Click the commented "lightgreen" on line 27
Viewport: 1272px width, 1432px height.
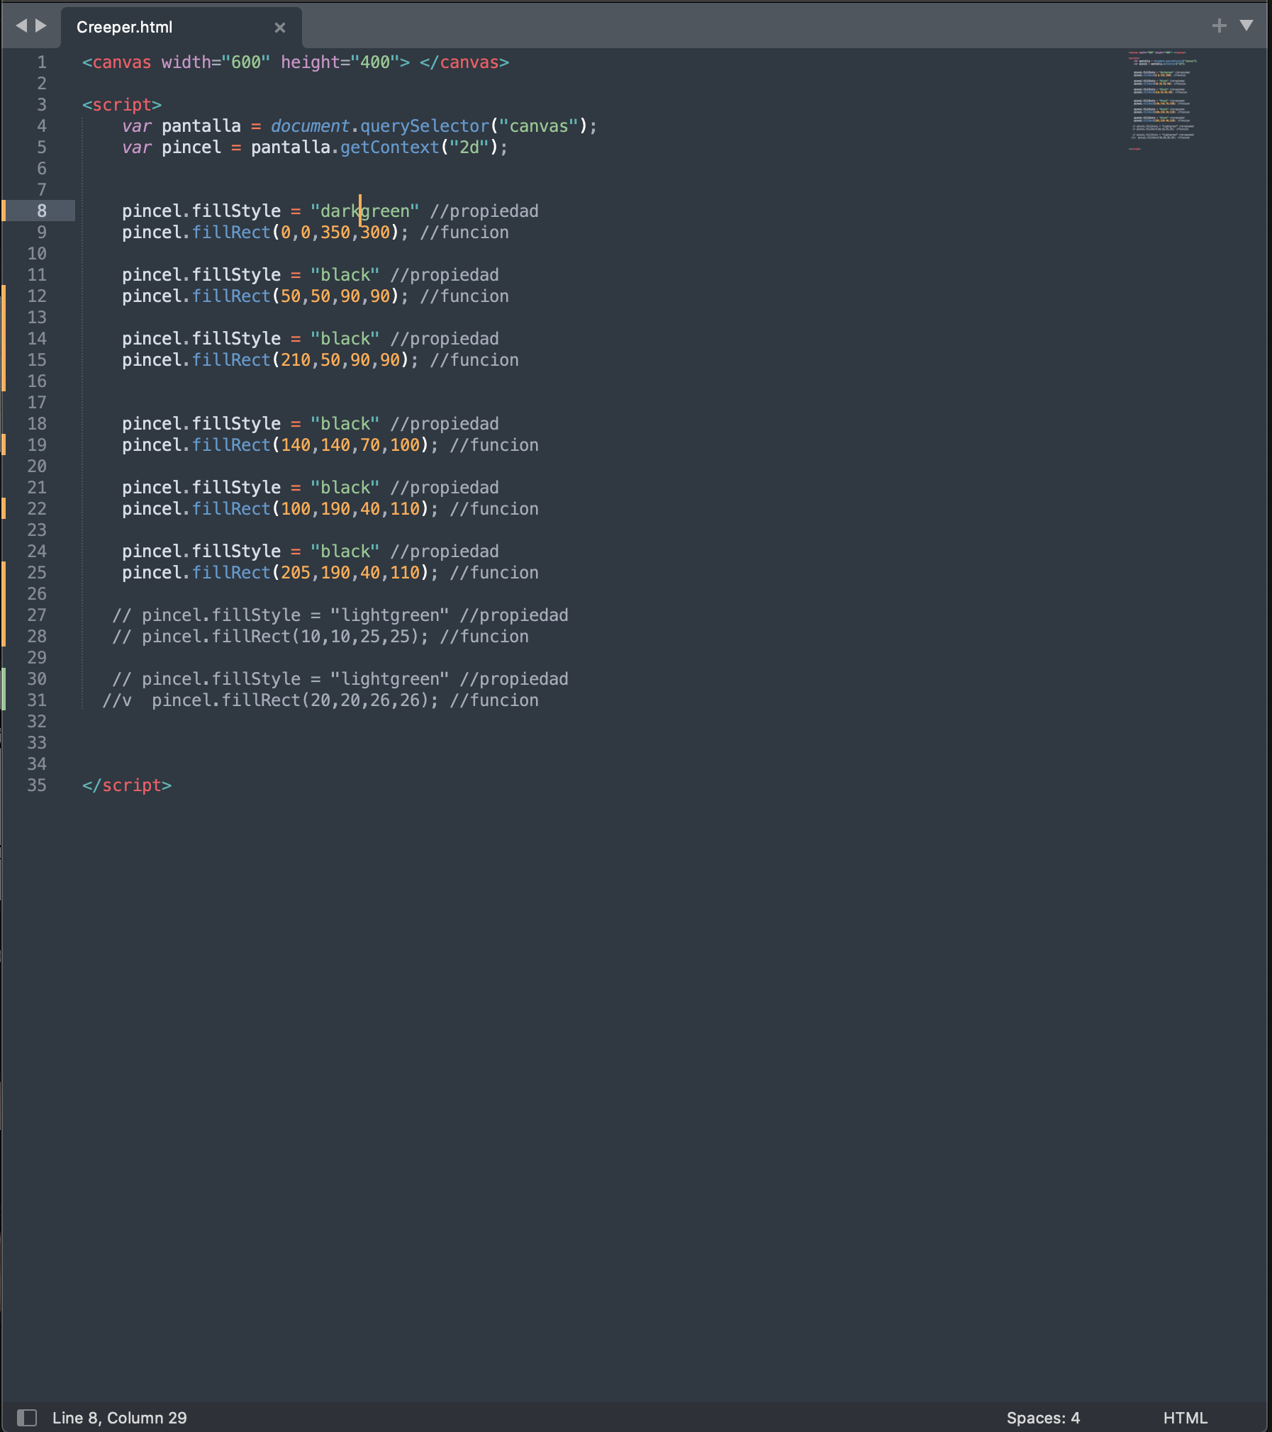(389, 615)
